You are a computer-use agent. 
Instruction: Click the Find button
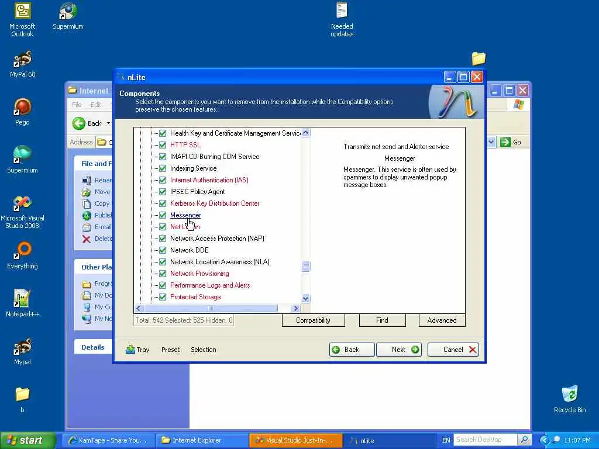point(382,320)
